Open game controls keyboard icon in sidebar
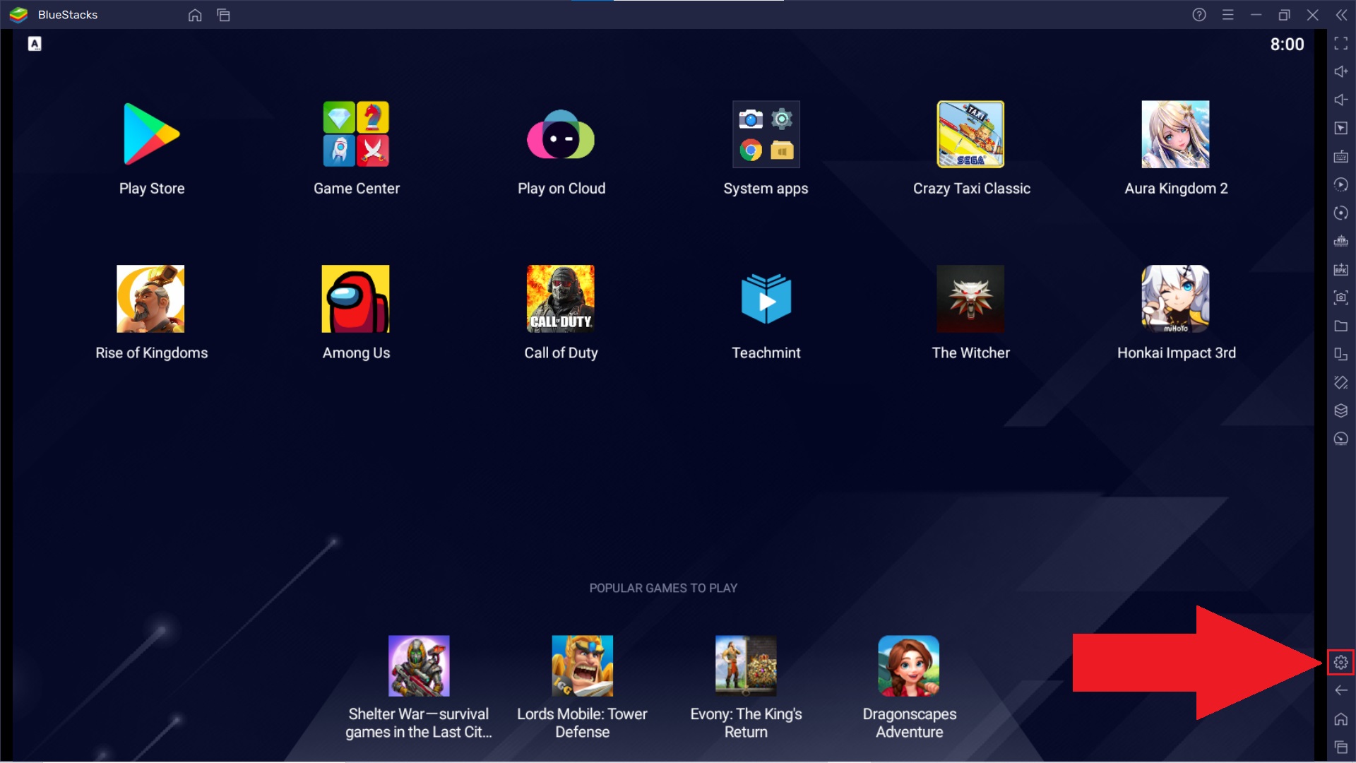 tap(1340, 156)
